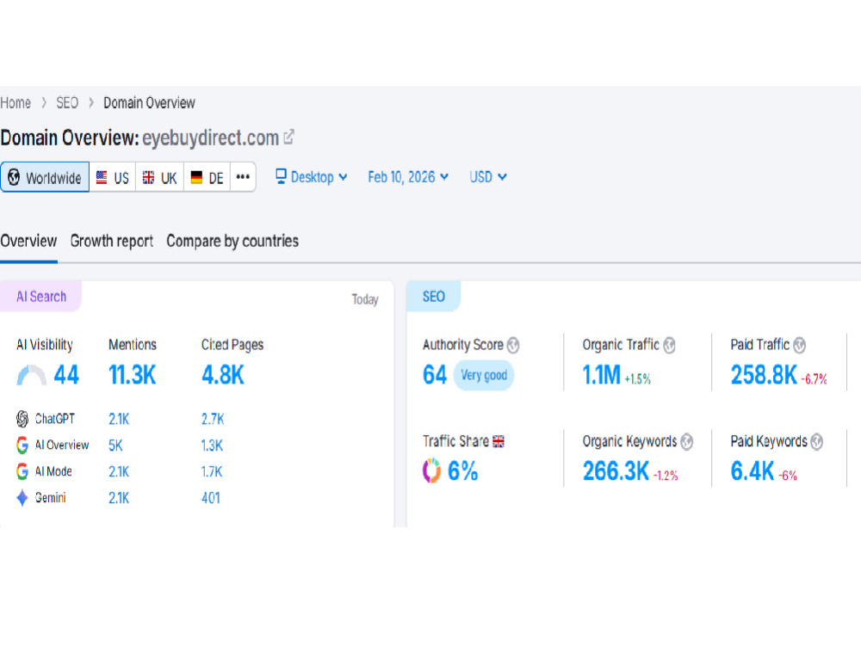
Task: Open external link icon next to eyebuydirect.com
Action: 288,137
